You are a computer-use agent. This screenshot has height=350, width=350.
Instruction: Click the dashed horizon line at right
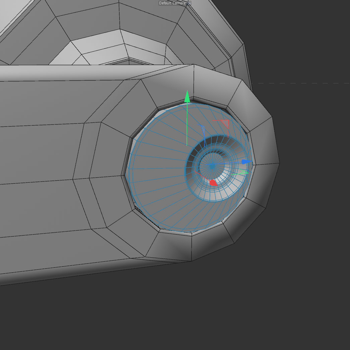(x=301, y=83)
